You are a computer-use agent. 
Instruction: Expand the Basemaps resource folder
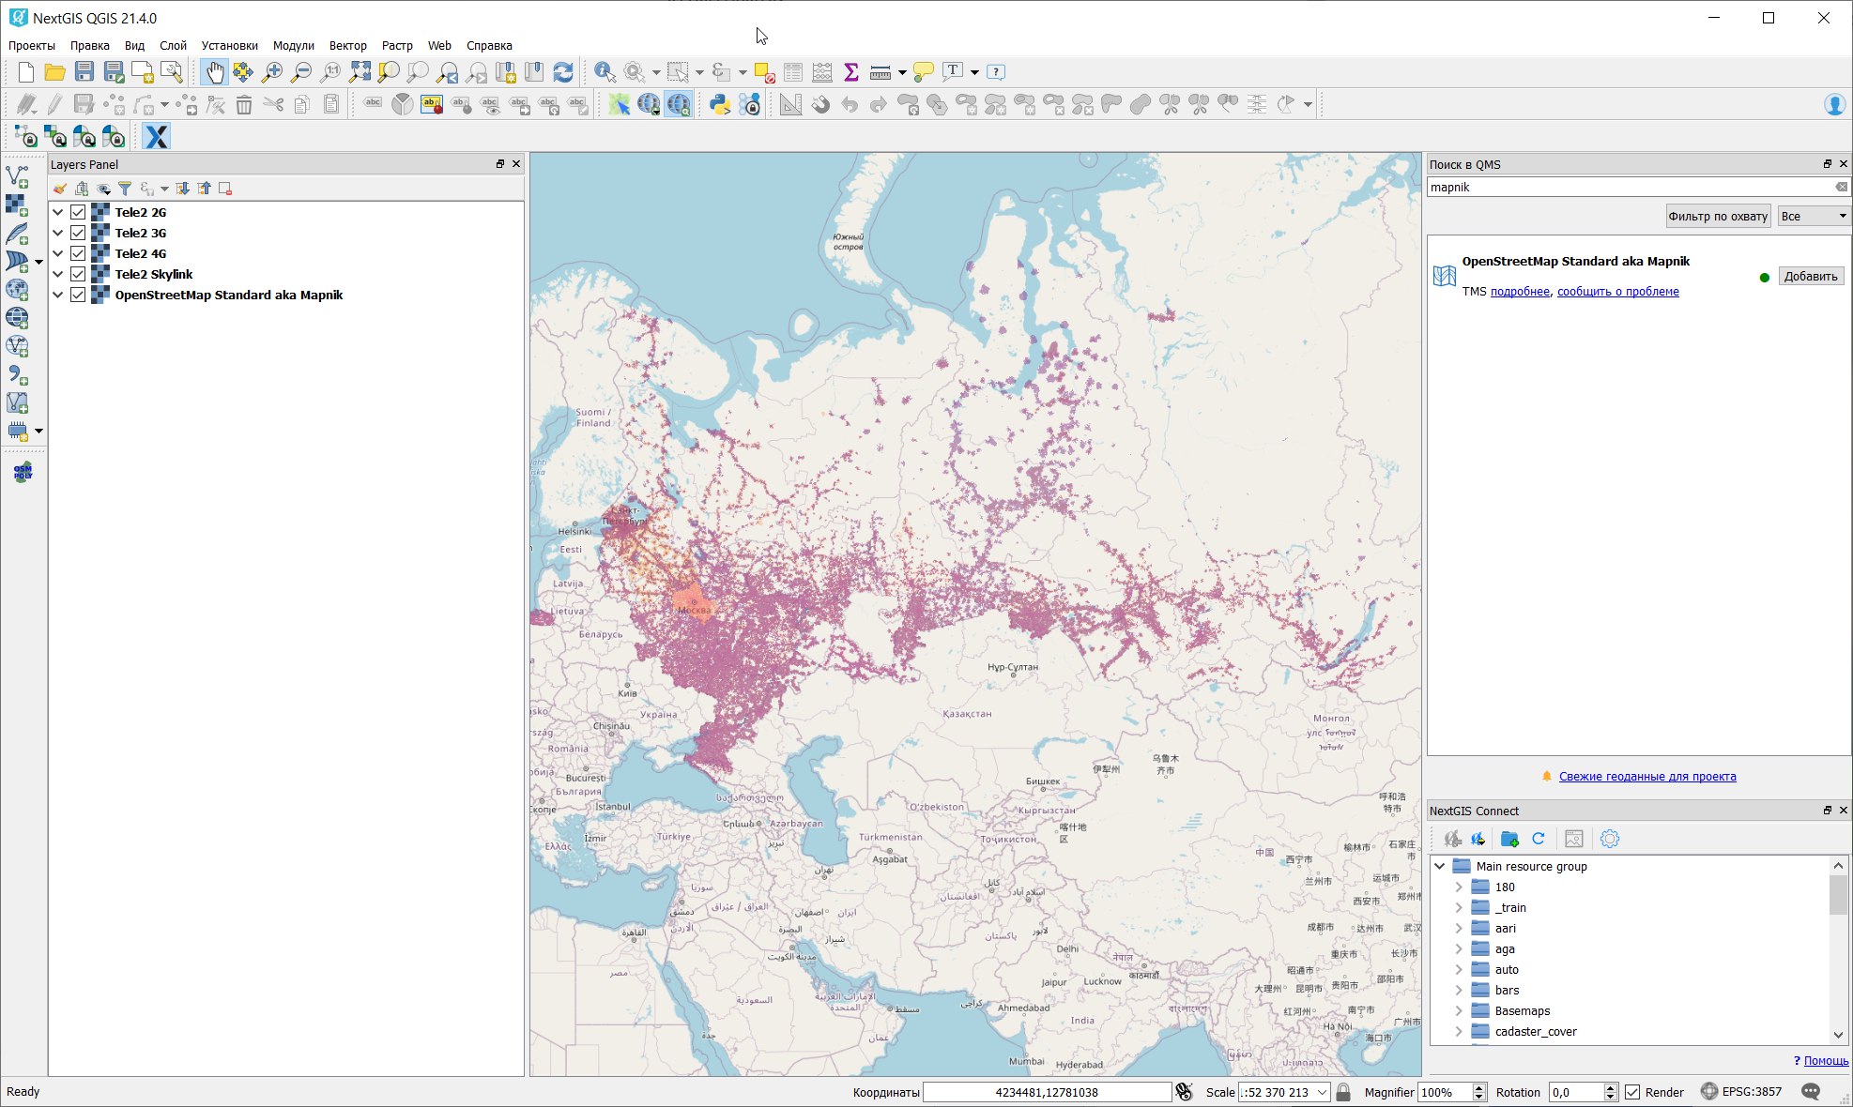coord(1459,1010)
